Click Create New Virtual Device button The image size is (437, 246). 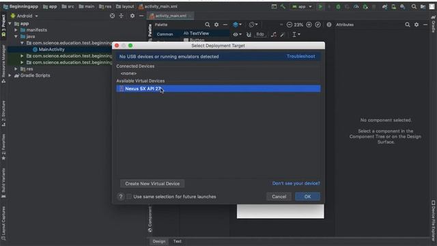152,184
